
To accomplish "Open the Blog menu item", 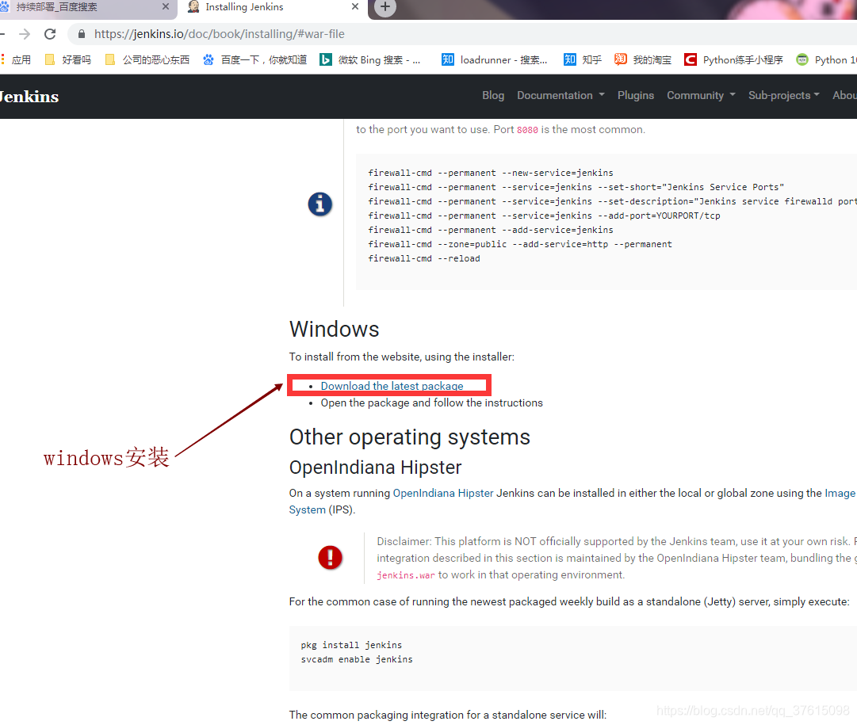I will 493,95.
